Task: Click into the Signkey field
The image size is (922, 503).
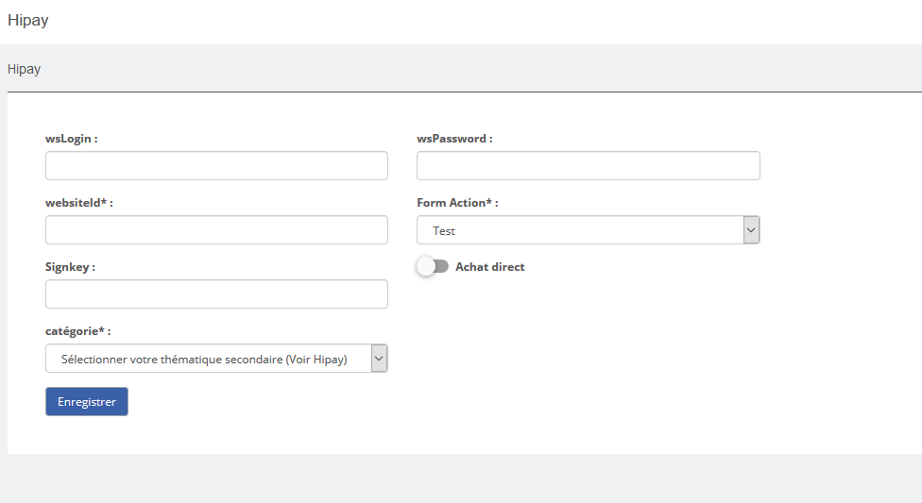Action: [216, 293]
